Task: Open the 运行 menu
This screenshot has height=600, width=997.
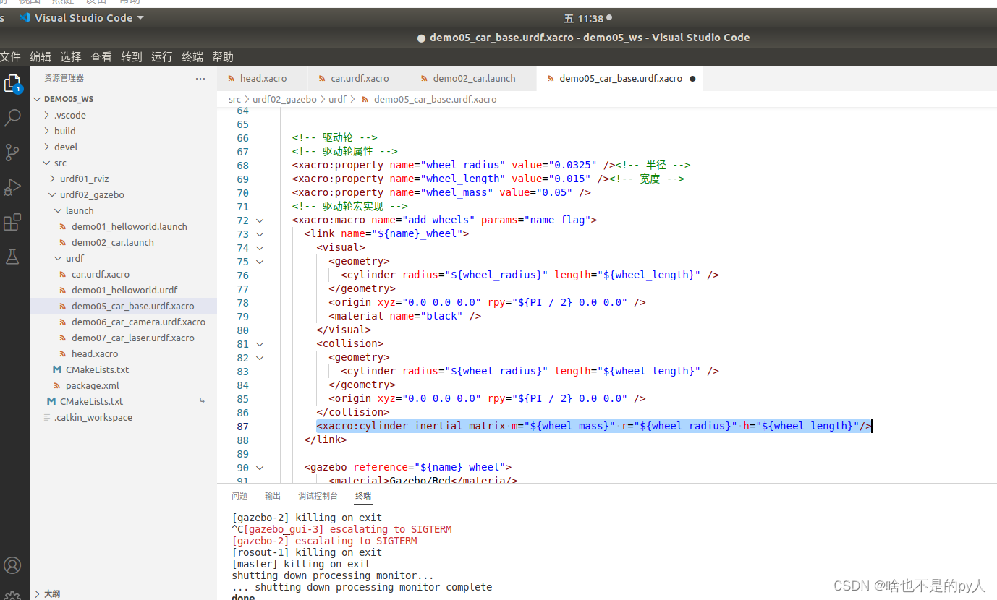Action: [162, 56]
